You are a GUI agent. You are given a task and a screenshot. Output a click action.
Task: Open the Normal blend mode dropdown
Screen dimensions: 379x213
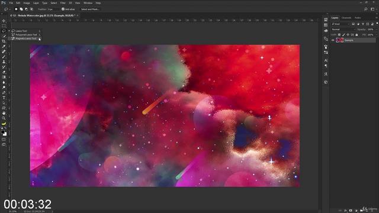point(343,30)
